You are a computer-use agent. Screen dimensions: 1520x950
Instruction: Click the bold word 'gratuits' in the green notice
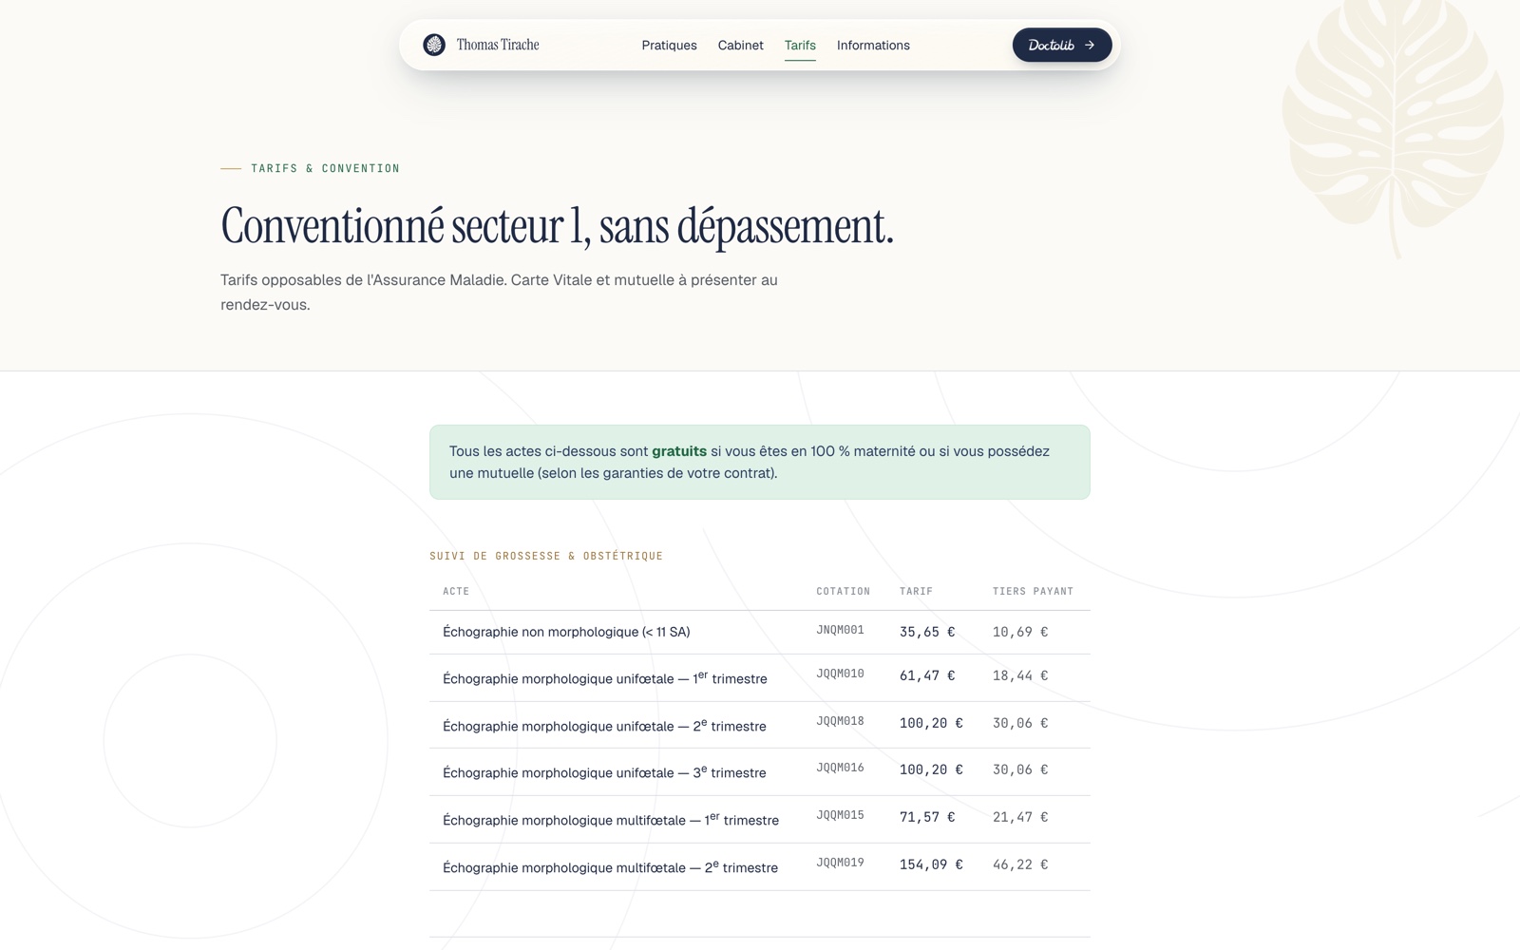tap(679, 451)
